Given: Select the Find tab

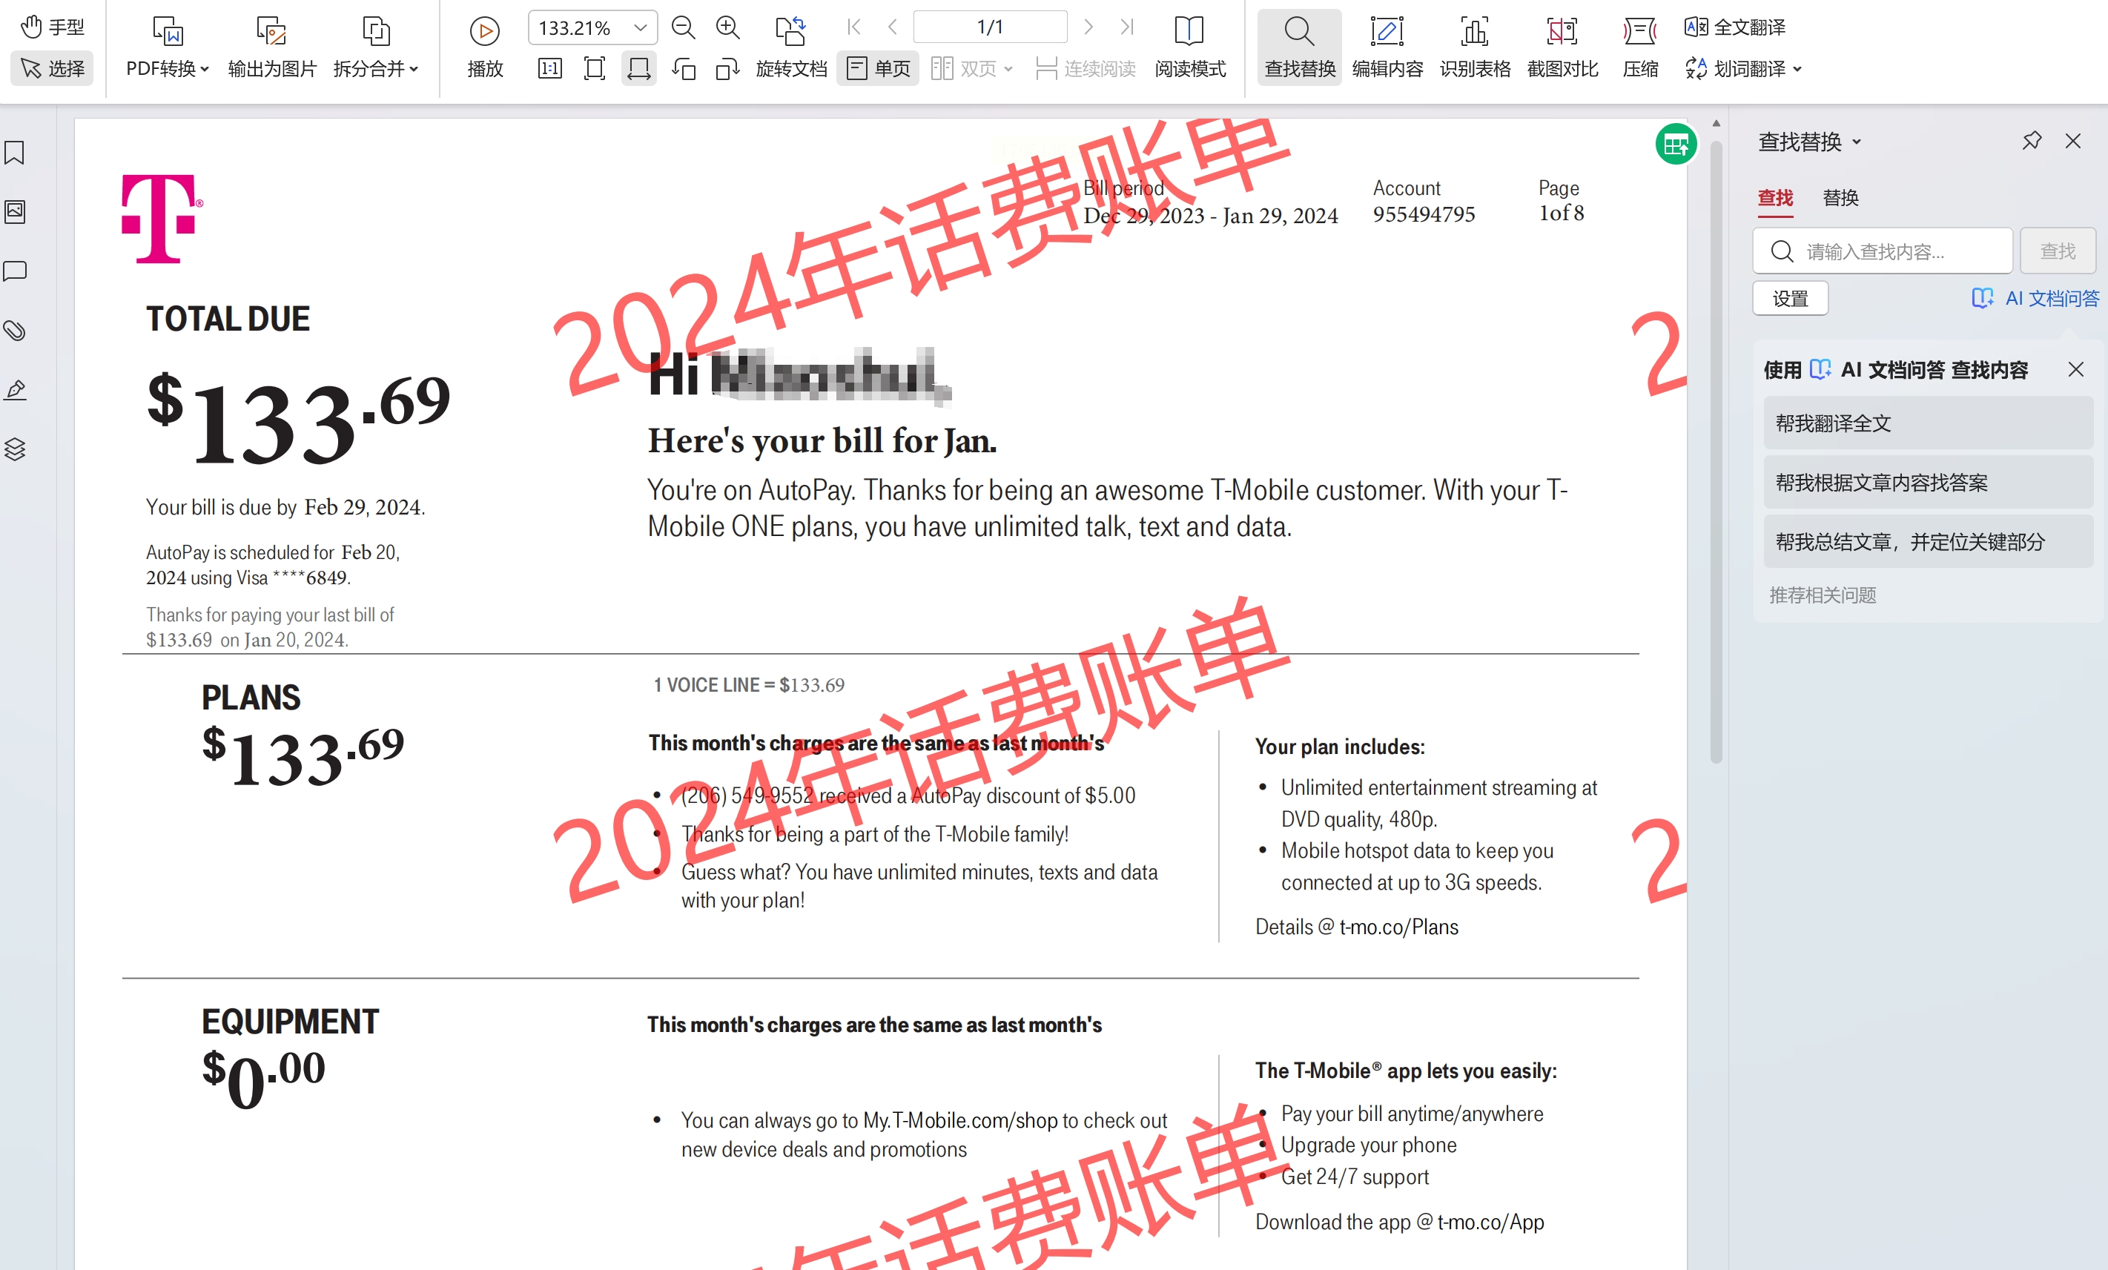Looking at the screenshot, I should point(1775,199).
